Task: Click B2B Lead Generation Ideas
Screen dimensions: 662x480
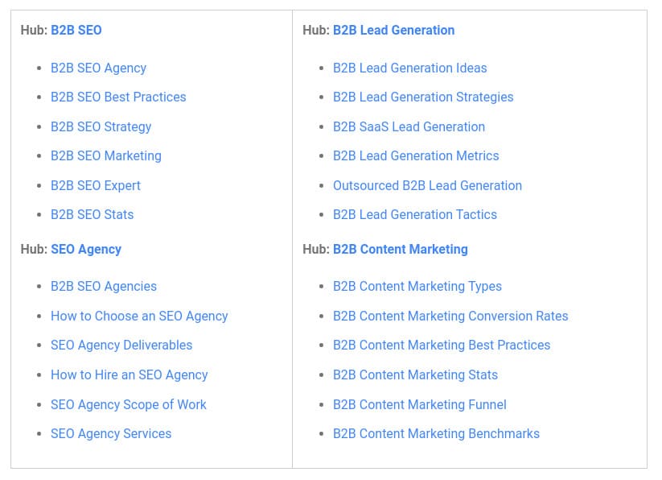Action: click(x=409, y=68)
